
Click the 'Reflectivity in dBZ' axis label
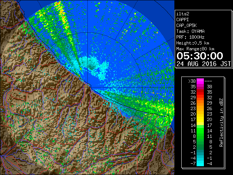pyautogui.click(x=221, y=122)
